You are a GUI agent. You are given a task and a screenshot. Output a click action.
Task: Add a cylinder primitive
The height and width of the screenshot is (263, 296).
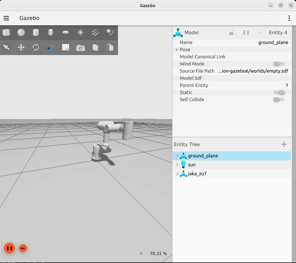click(36, 32)
